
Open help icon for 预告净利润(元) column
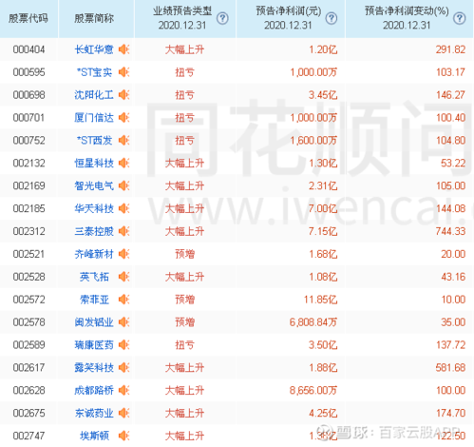coord(332,19)
